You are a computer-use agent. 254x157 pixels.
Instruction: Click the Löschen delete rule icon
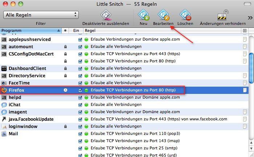click(185, 15)
